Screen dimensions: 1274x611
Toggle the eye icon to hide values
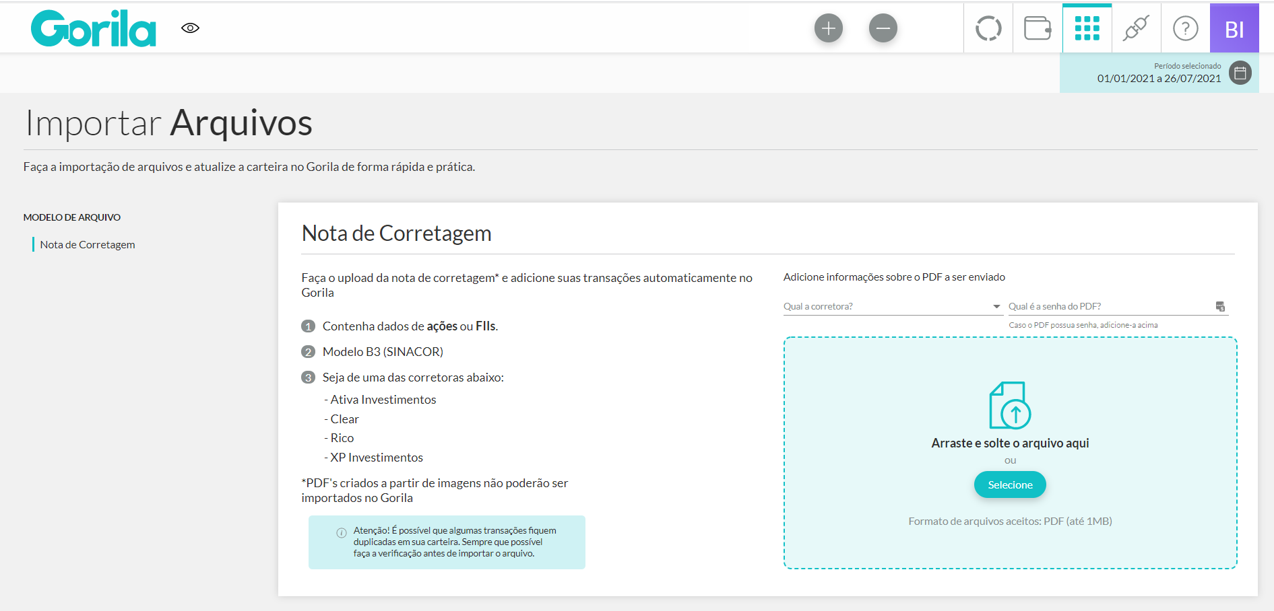point(191,28)
